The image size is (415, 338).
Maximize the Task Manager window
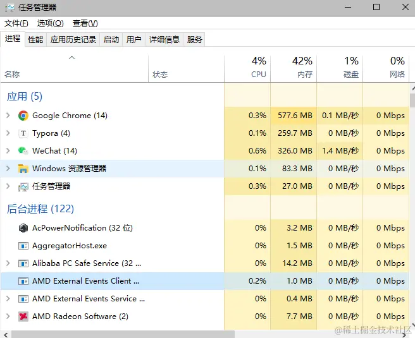pos(376,7)
